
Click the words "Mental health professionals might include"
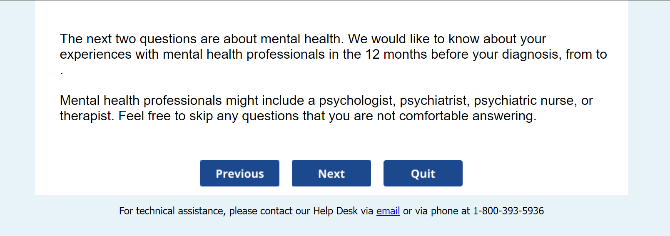click(x=182, y=101)
